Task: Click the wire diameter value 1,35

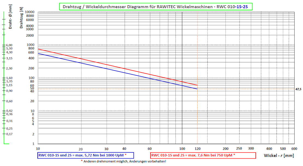Action: tap(9, 81)
